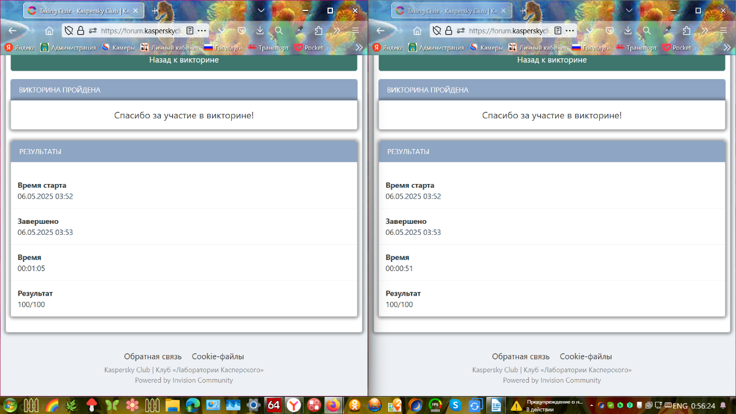The image size is (736, 414).
Task: Open Yandex Browser from the taskbar
Action: tap(294, 405)
